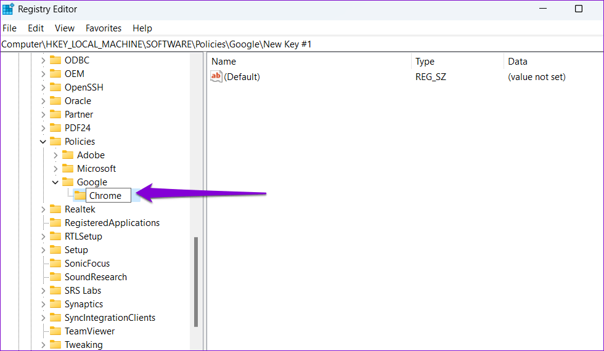This screenshot has width=604, height=351.
Task: Expand the RTLSetup key
Action: 43,236
